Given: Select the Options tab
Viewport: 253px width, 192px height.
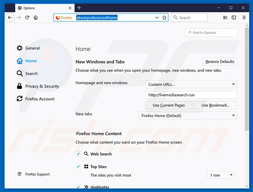Looking at the screenshot, I should tap(45, 8).
